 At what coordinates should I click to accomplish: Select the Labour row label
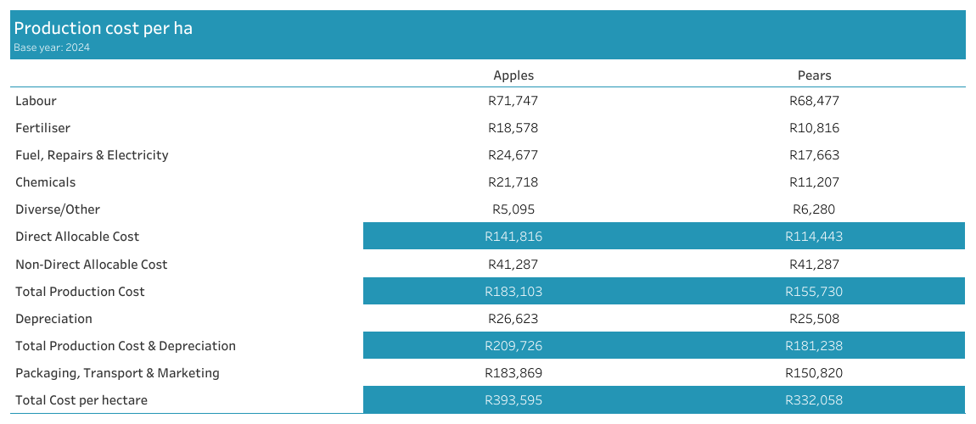coord(36,101)
